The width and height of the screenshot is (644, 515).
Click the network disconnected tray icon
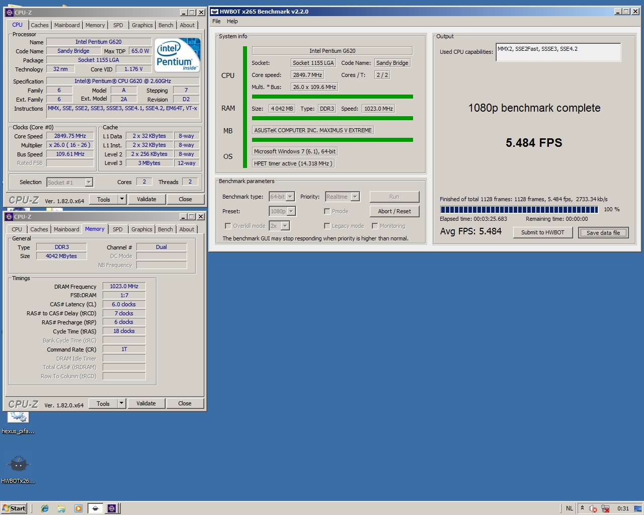pyautogui.click(x=605, y=508)
